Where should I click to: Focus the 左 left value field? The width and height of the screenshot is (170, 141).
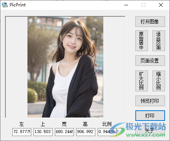(x=22, y=132)
